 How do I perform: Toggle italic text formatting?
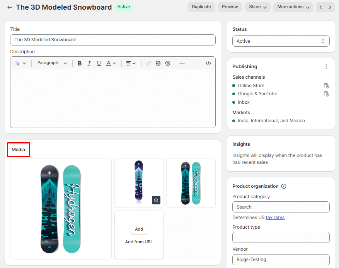89,63
